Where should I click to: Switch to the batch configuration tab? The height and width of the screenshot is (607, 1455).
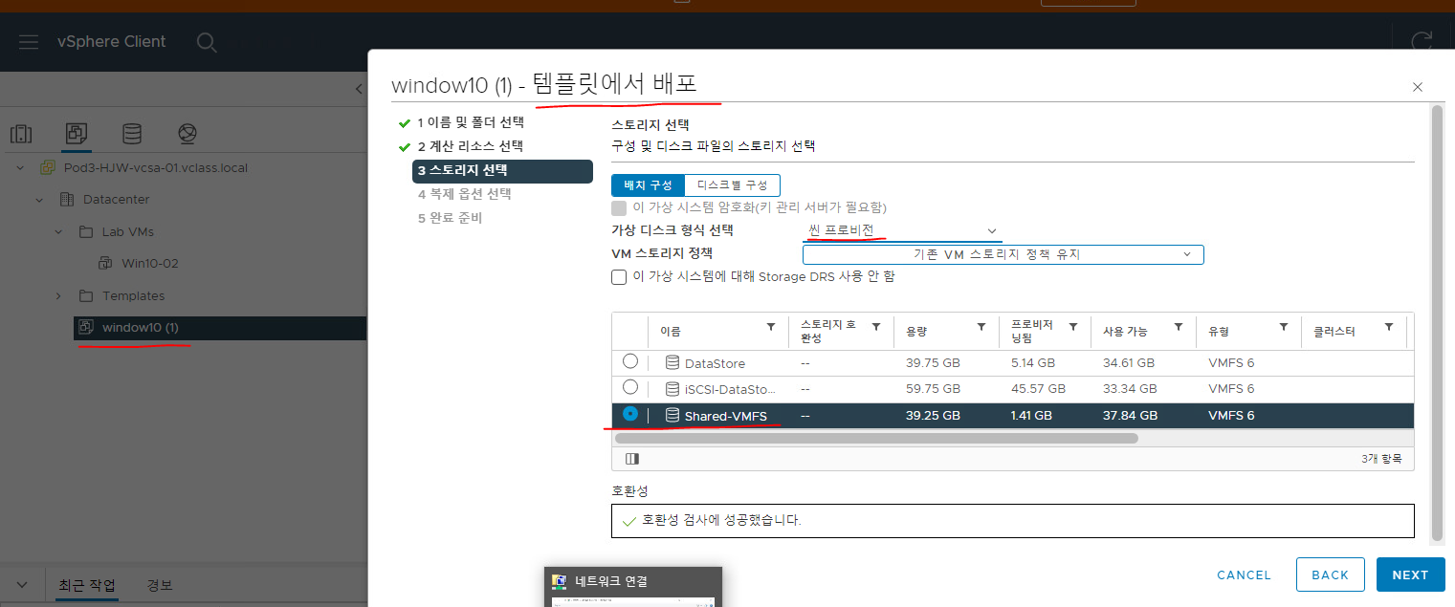648,185
